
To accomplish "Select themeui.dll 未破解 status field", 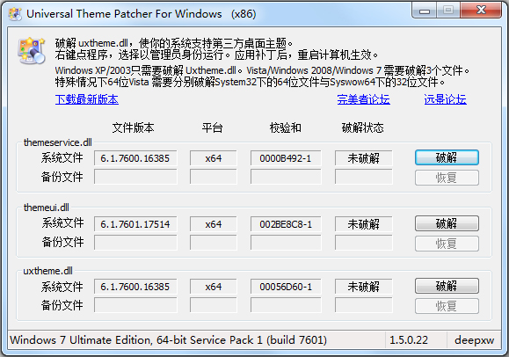I will pyautogui.click(x=364, y=224).
